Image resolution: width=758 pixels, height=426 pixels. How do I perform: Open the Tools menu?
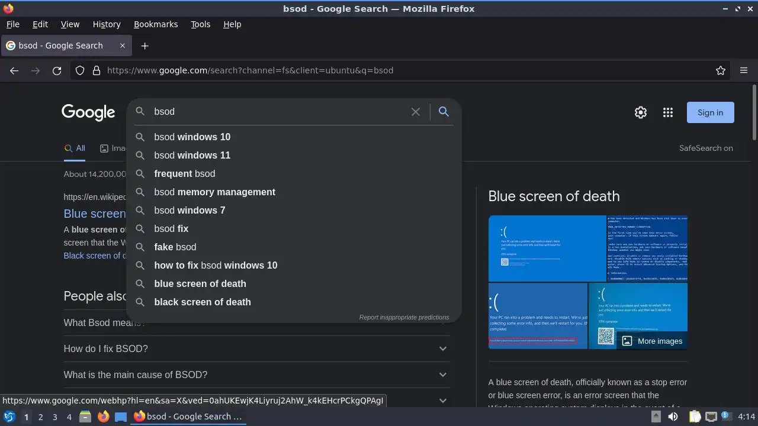click(200, 24)
